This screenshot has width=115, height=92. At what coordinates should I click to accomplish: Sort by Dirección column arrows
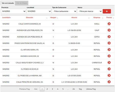47,18
